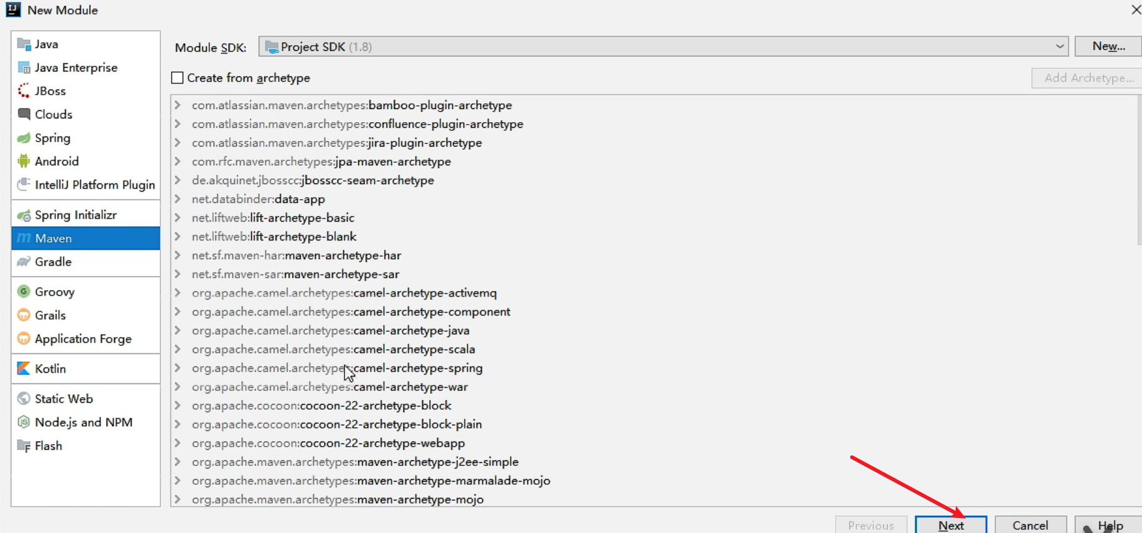1142x533 pixels.
Task: Click the IntelliJ Platform Plugin icon
Action: (24, 184)
